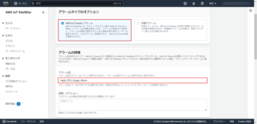Screen dimensions: 257x124
Task: Select 外部アラーム radio option
Action: tap(138, 23)
